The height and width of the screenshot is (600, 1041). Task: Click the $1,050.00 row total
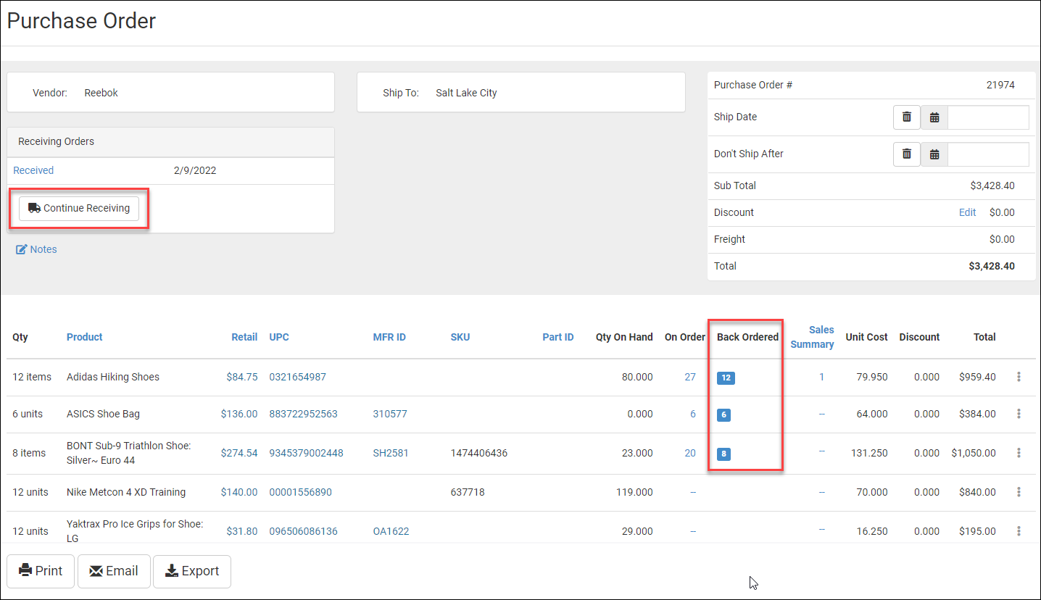[x=974, y=453]
